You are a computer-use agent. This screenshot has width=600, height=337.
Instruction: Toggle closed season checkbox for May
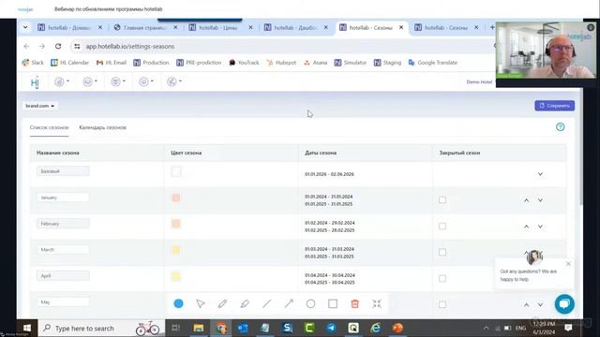442,304
